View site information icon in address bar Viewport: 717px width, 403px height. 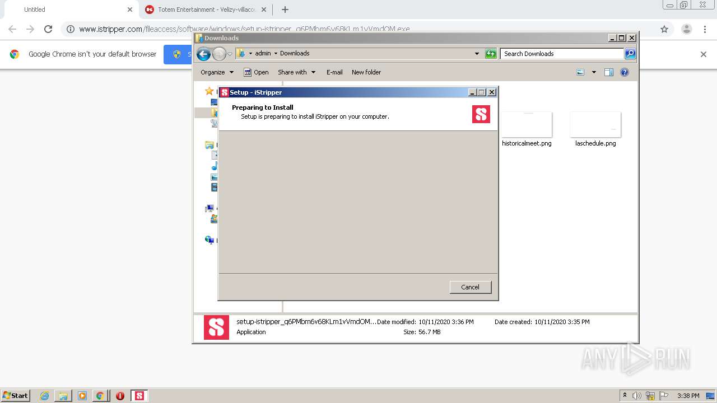coord(71,29)
